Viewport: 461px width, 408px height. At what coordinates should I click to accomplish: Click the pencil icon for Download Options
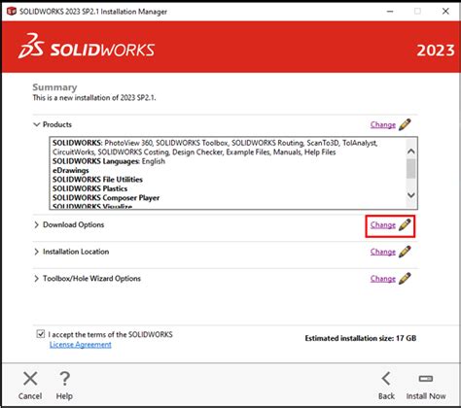[405, 224]
